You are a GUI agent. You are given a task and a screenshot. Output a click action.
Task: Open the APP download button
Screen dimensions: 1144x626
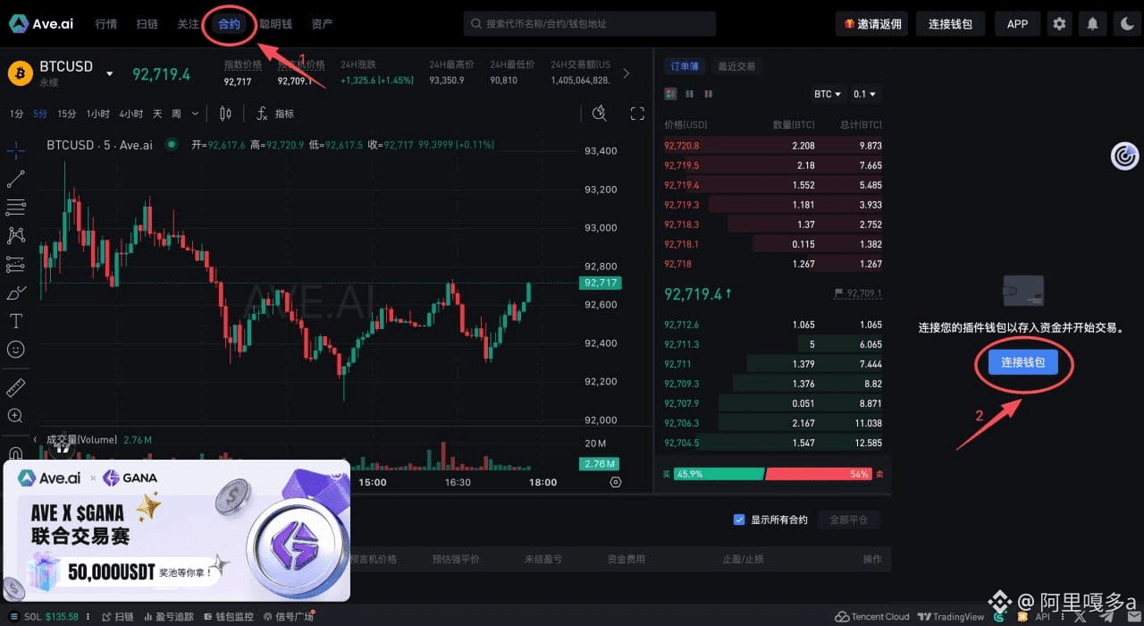pyautogui.click(x=1017, y=24)
